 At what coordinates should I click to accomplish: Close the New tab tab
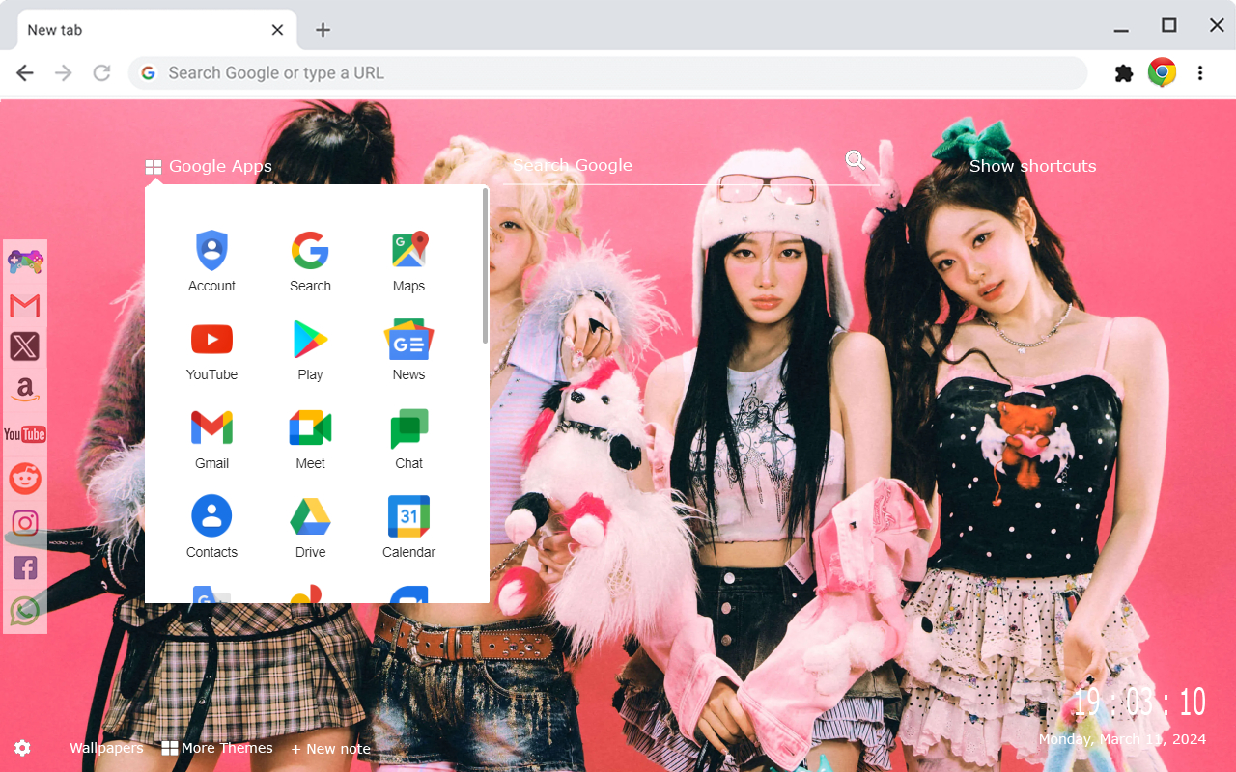click(x=277, y=30)
